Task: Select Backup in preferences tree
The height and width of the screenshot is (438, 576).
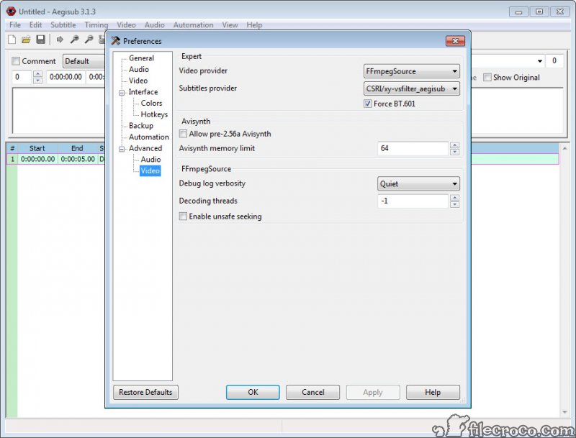Action: tap(141, 125)
